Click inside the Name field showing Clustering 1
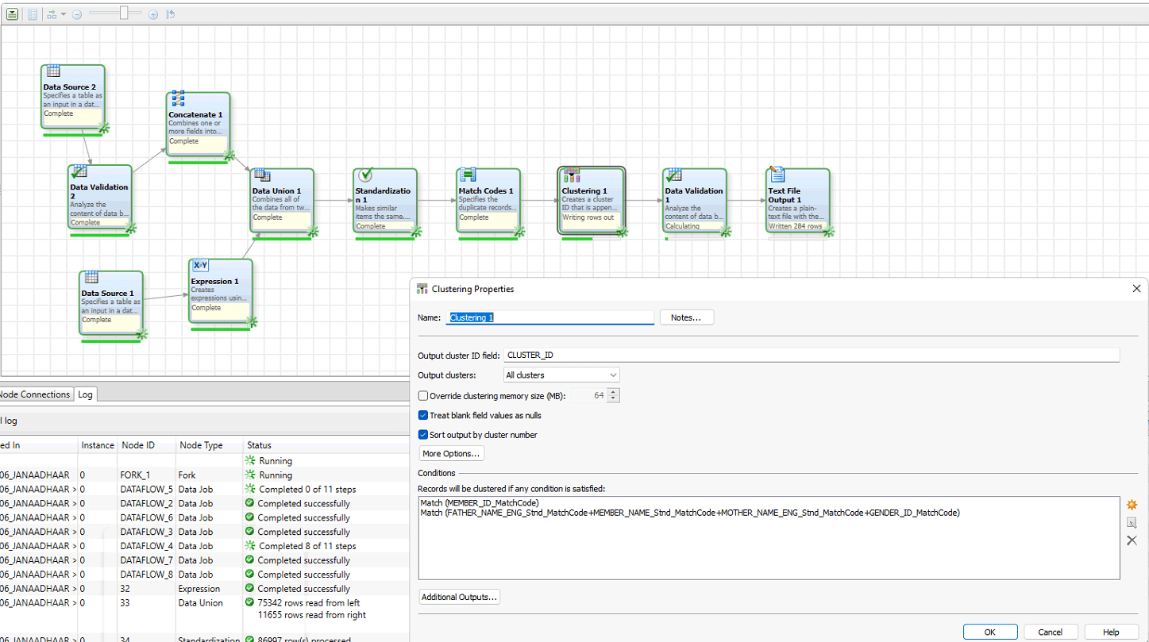The image size is (1149, 642). pyautogui.click(x=549, y=317)
